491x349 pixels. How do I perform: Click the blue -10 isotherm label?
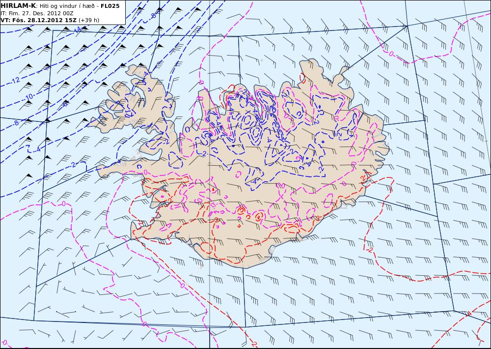pyautogui.click(x=29, y=97)
